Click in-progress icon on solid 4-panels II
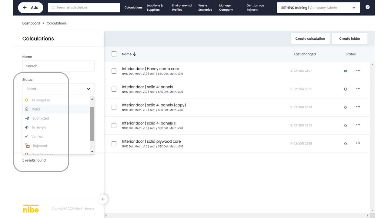The width and height of the screenshot is (388, 218). 345,126
